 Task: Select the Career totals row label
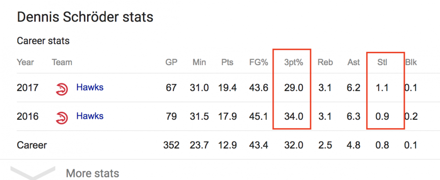coord(32,144)
